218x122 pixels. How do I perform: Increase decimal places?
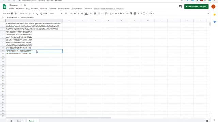point(41,14)
